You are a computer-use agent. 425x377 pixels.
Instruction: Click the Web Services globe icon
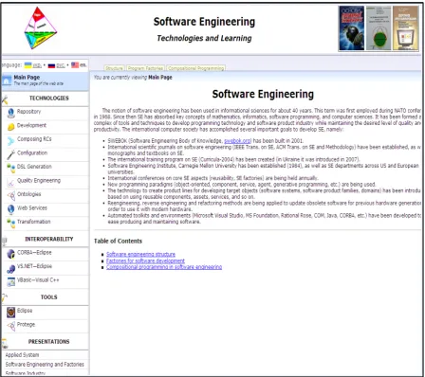(x=10, y=209)
